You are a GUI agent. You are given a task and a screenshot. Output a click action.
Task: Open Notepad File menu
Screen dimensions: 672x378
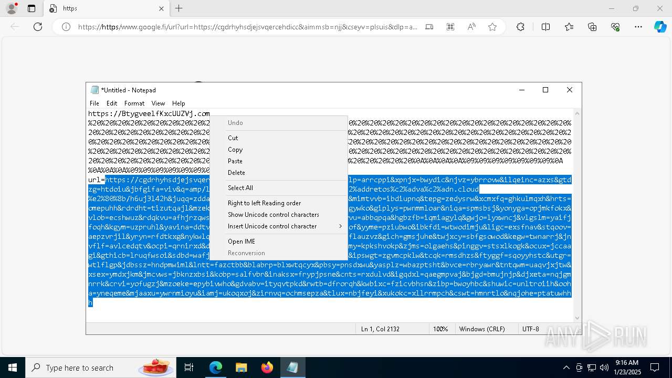[94, 103]
